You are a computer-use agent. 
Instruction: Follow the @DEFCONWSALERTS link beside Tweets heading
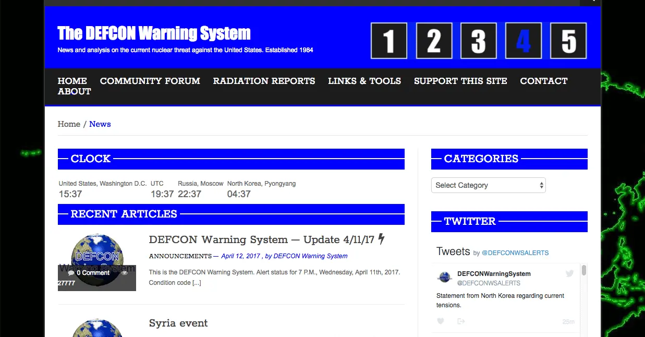(x=515, y=253)
